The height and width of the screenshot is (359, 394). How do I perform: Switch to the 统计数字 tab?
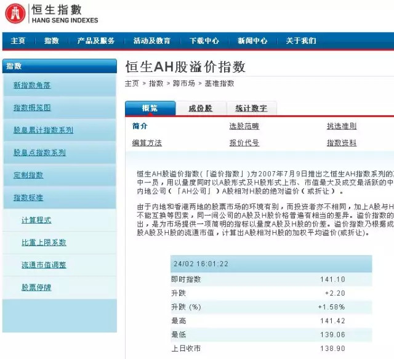click(x=251, y=108)
